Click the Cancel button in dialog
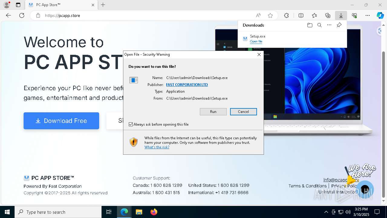The image size is (387, 218). coord(243,112)
